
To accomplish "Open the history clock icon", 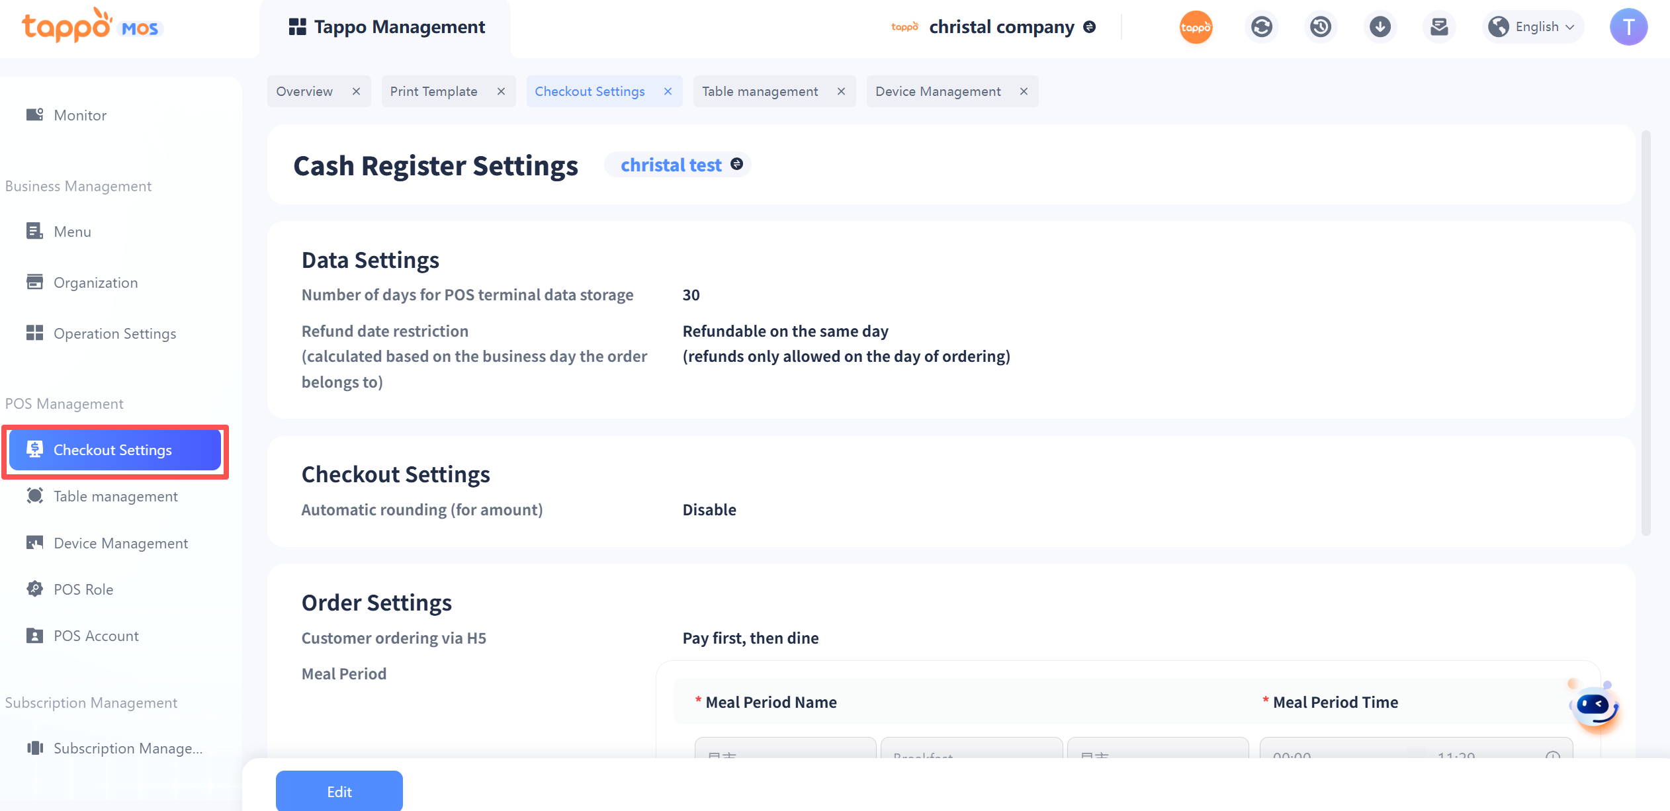I will point(1321,27).
